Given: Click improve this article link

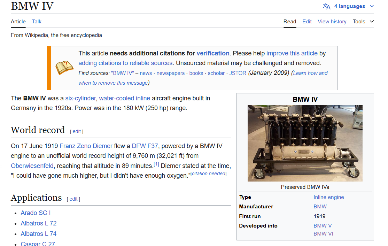Looking at the screenshot, I should pos(292,53).
